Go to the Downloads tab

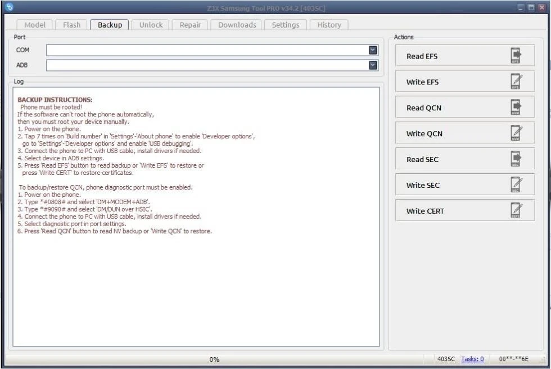click(x=237, y=25)
